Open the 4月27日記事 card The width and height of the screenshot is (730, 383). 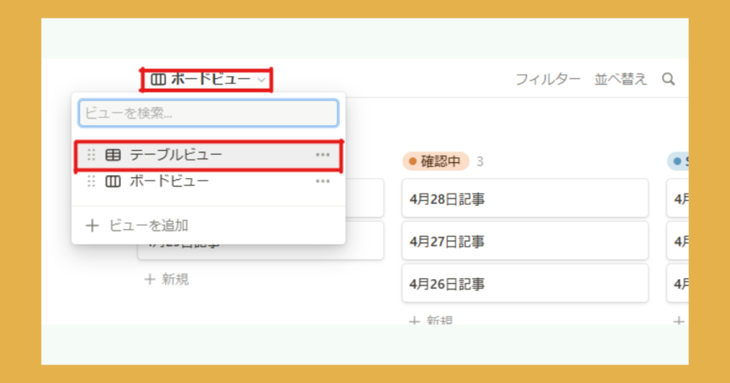[x=525, y=241]
